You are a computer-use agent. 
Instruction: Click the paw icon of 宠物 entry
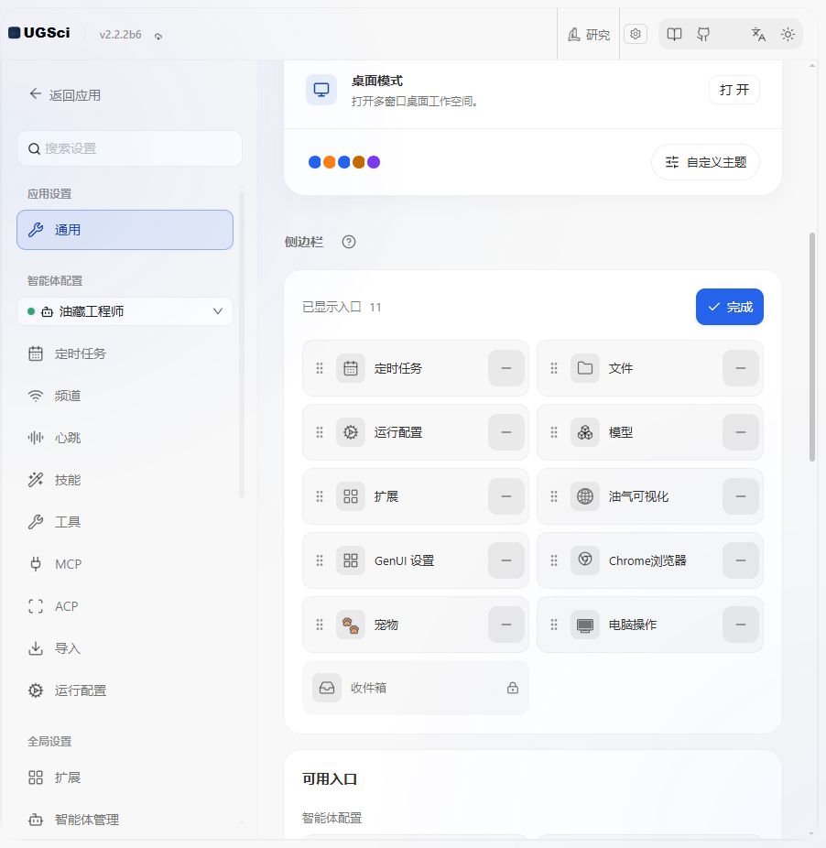(x=351, y=625)
